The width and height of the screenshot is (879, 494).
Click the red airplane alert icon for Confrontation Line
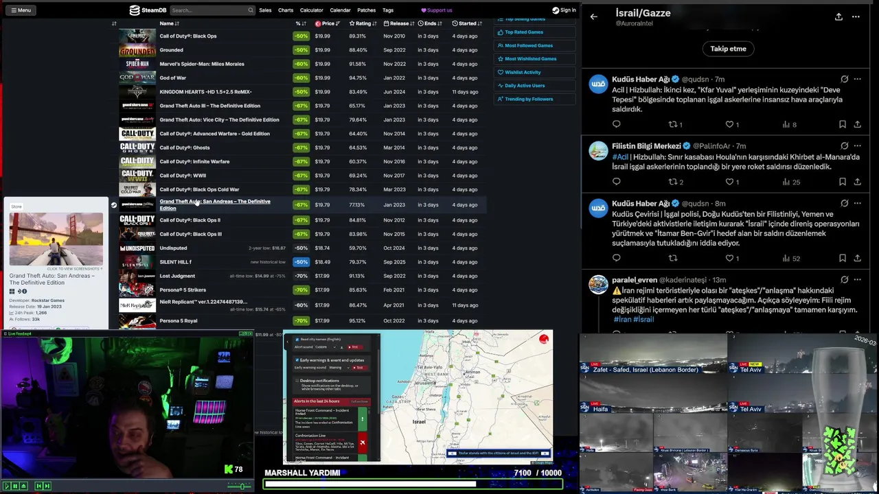362,443
